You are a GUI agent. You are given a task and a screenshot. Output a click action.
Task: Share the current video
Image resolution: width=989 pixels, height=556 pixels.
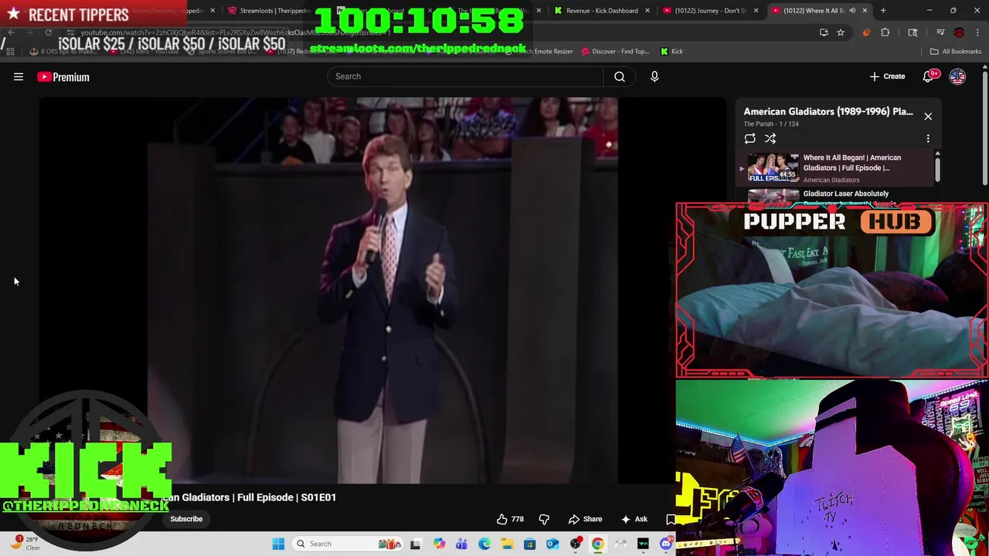click(585, 519)
